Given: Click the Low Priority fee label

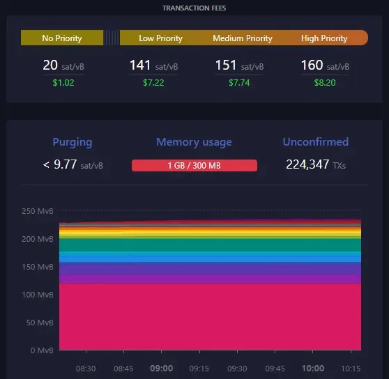Looking at the screenshot, I should coord(160,38).
